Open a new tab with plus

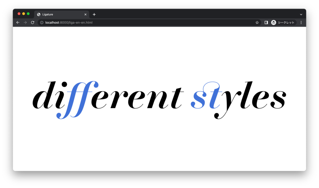[94, 14]
